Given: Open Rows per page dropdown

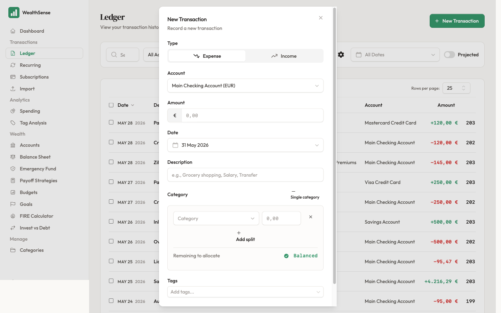Looking at the screenshot, I should tap(456, 88).
